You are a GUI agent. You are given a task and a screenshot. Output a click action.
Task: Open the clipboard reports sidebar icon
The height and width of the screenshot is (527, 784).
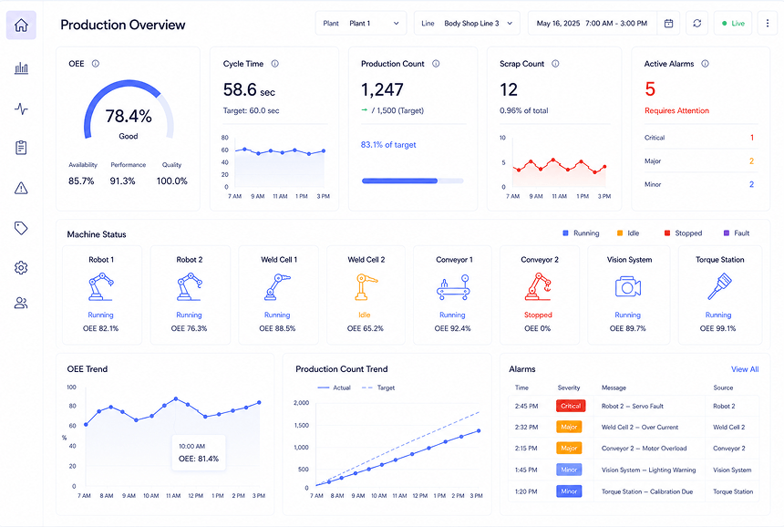(x=21, y=148)
